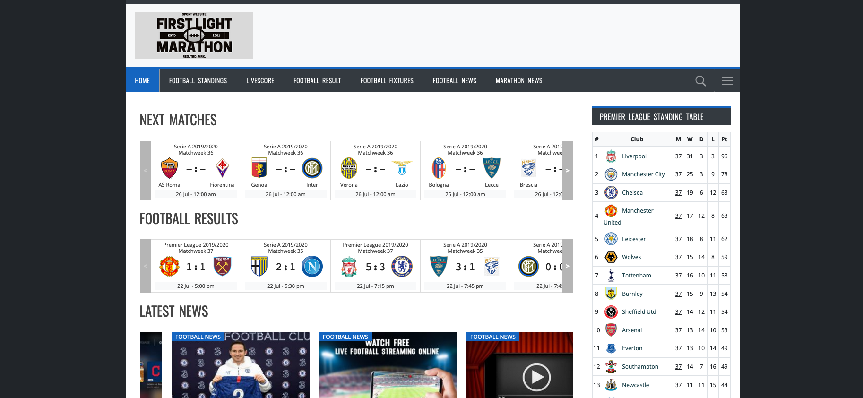Click the Everton crest in standings
863x398 pixels.
pos(611,348)
